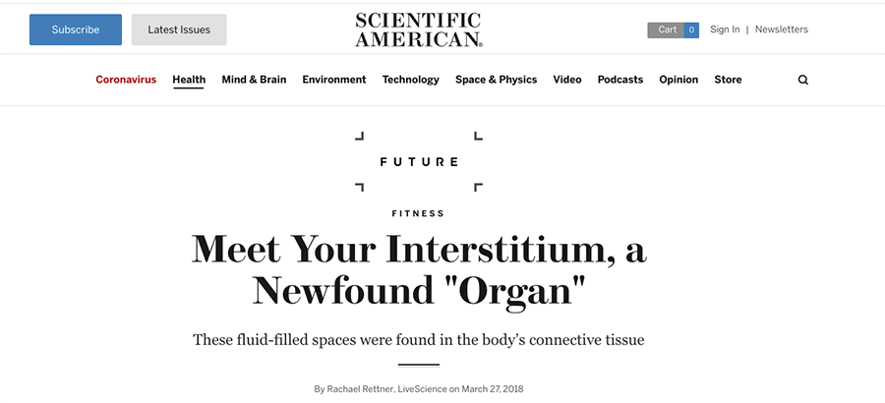Visit the Store link
This screenshot has height=403, width=885.
pos(728,80)
